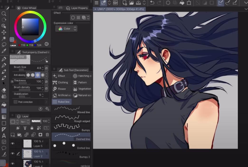Select the Zoom magnifier tool
The image size is (248, 167).
pos(4,14)
